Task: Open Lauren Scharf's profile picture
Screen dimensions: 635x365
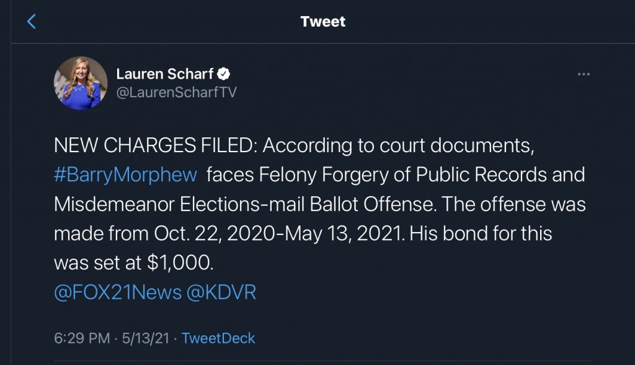Action: pyautogui.click(x=81, y=83)
